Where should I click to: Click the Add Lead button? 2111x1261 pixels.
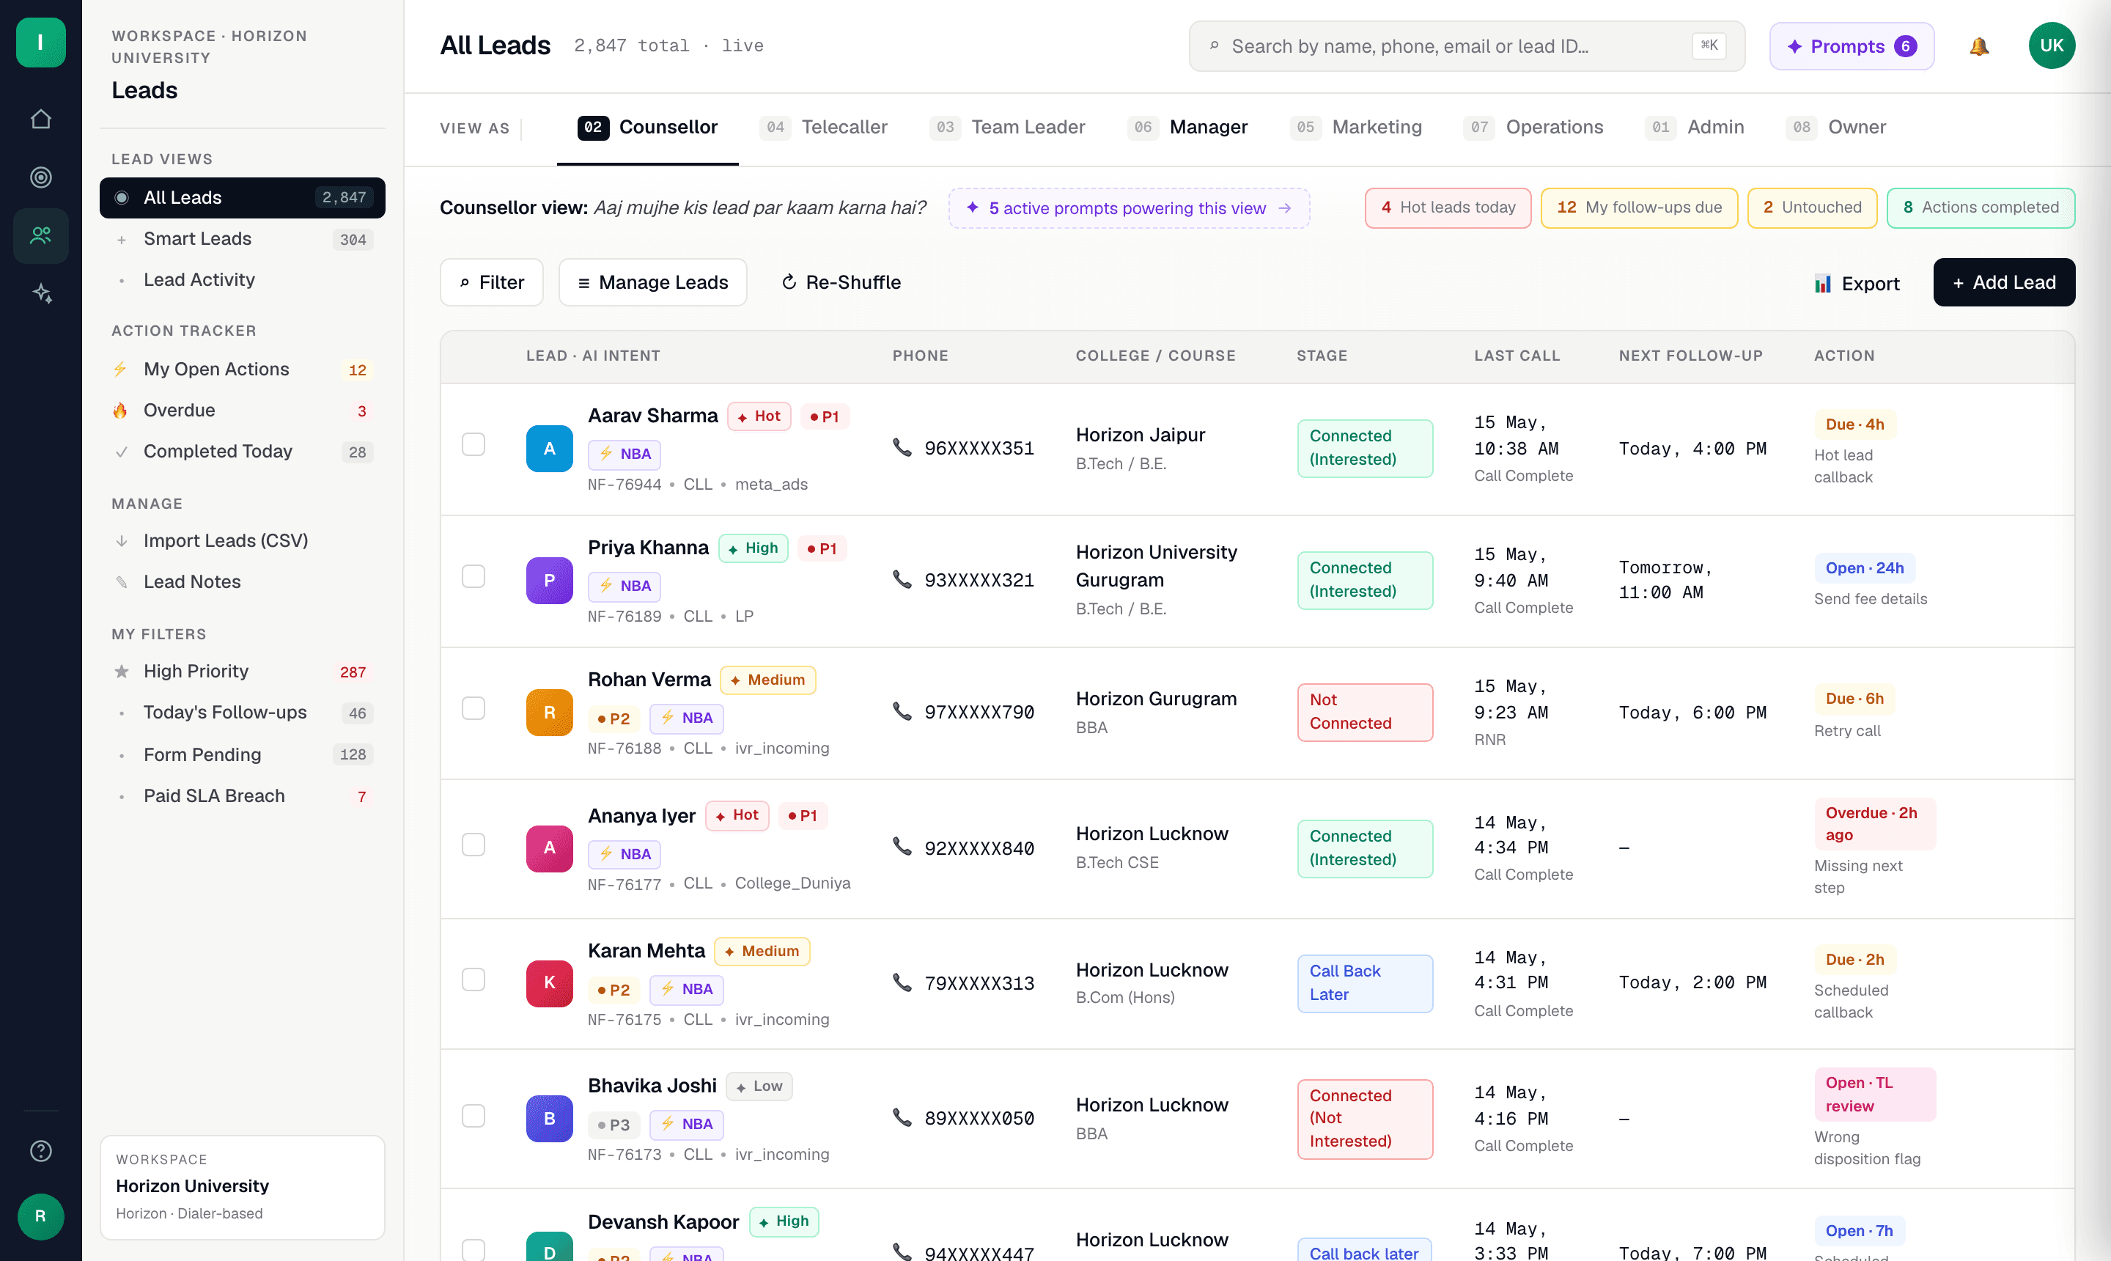[2004, 282]
